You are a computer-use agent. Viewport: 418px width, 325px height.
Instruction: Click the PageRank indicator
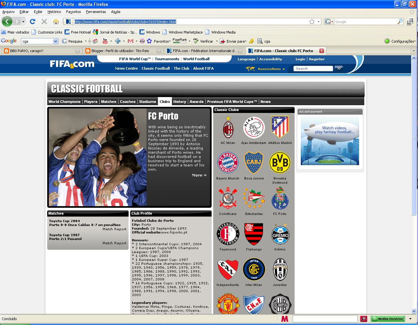pos(180,41)
